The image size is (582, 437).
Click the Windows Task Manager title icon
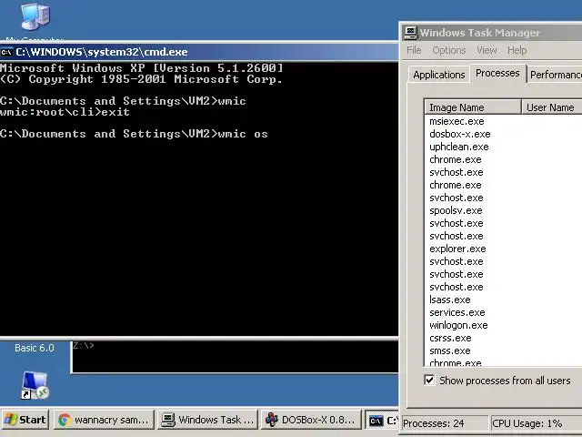410,33
